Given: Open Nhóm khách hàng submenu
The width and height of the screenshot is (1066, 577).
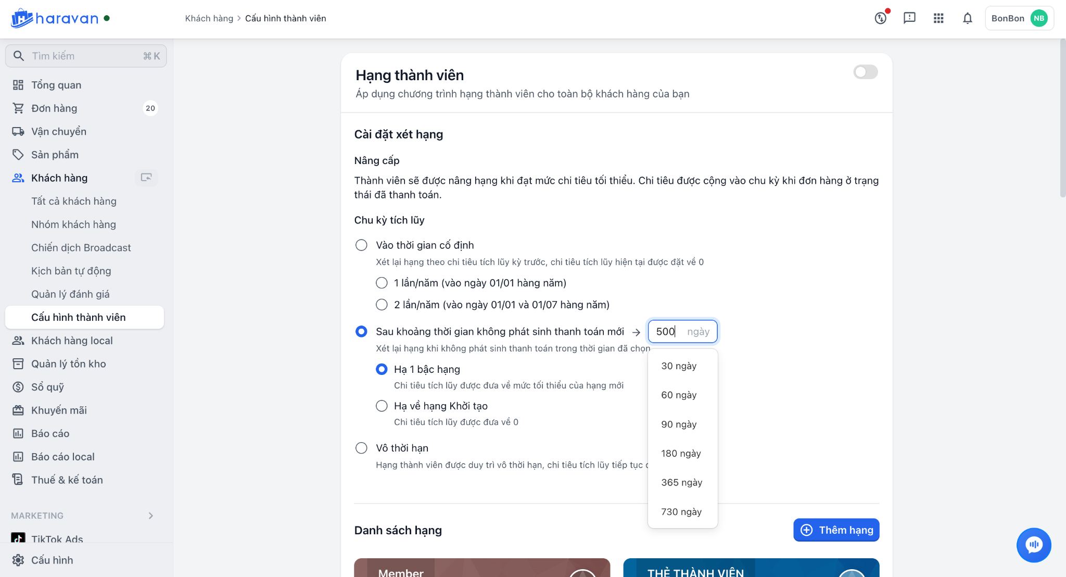Looking at the screenshot, I should pyautogui.click(x=73, y=224).
